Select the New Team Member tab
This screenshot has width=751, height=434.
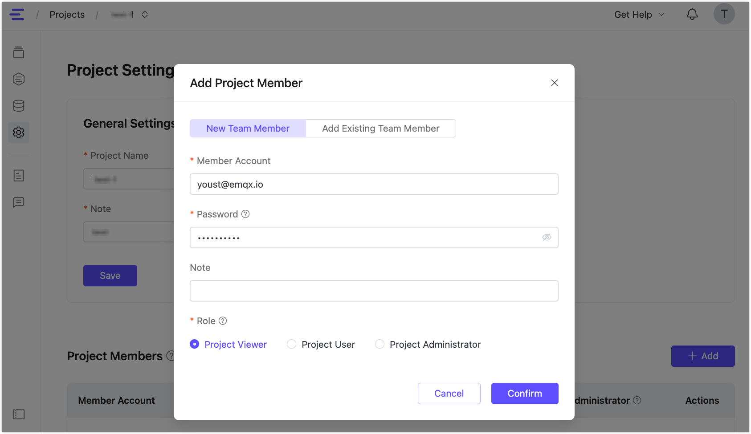coord(248,129)
